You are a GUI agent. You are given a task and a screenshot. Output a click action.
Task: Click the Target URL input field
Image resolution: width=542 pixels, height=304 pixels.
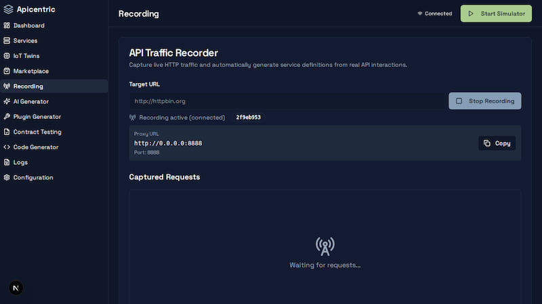click(287, 101)
